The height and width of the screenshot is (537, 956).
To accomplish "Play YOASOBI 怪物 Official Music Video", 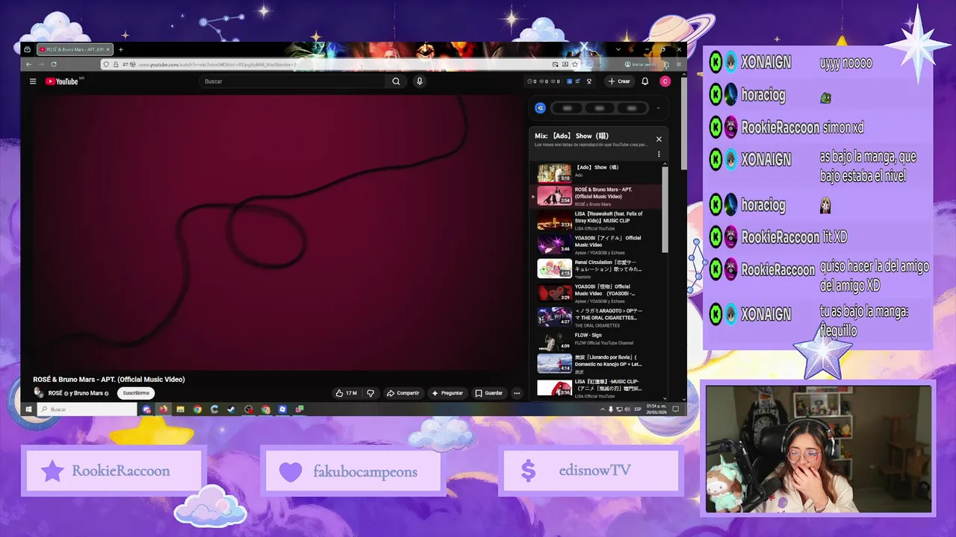I will (596, 293).
